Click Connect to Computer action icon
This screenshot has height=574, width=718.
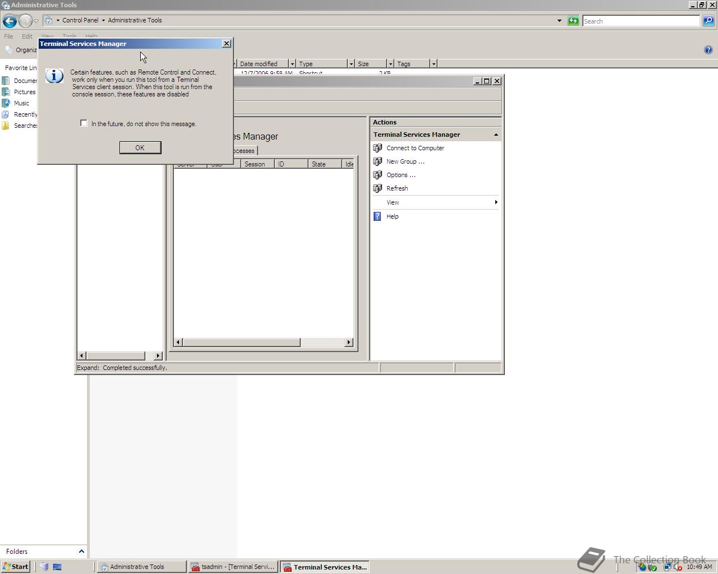(378, 148)
